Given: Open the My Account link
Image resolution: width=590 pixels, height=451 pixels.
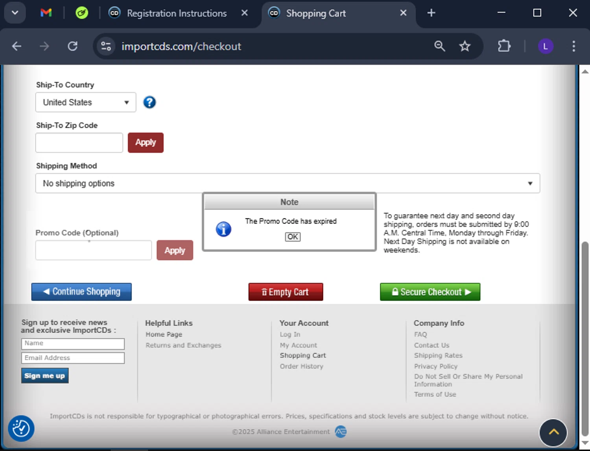Looking at the screenshot, I should tap(298, 345).
